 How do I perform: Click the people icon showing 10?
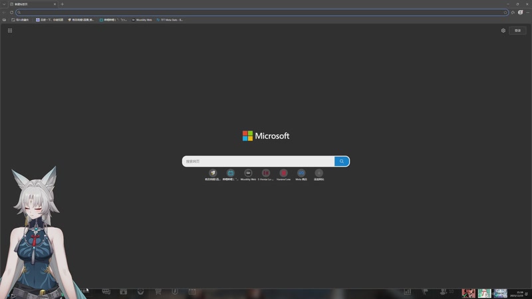(x=446, y=292)
